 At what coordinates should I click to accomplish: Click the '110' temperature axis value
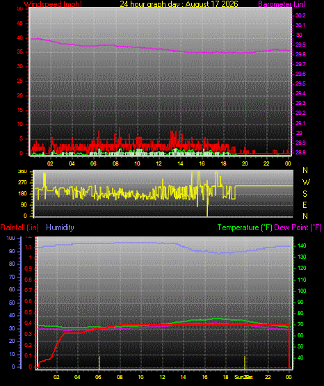tap(302, 280)
